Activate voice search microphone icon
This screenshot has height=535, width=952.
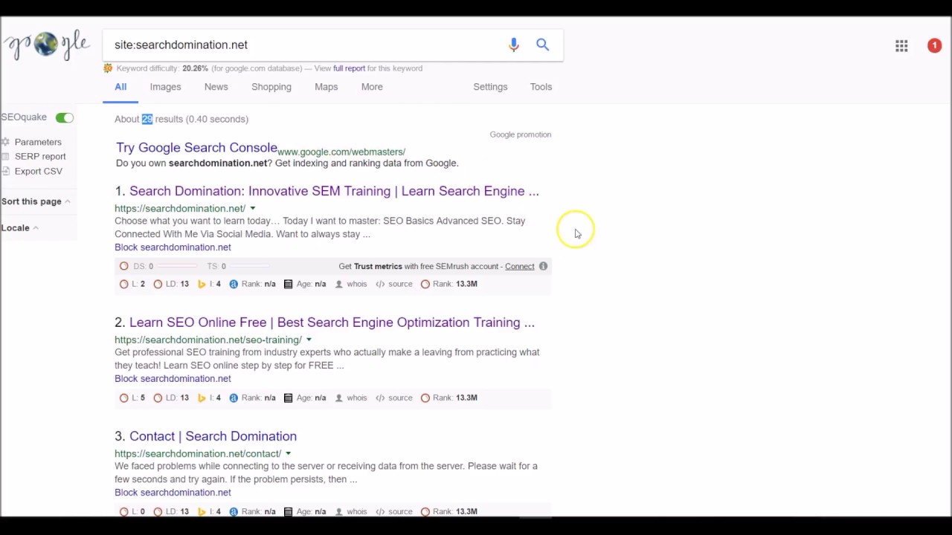513,45
